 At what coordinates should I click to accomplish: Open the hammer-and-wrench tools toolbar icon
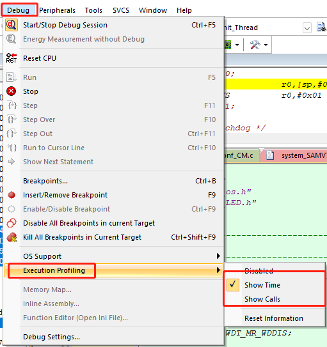tap(255, 45)
